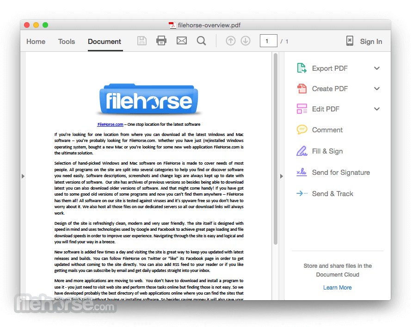Image resolution: width=412 pixels, height=327 pixels.
Task: Click the document vertical scrollbar
Action: tap(276, 149)
